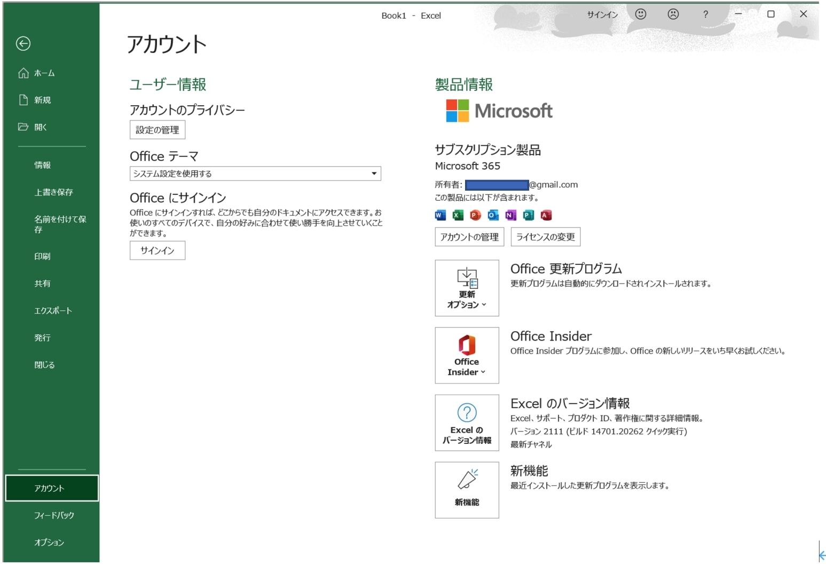The image size is (826, 565).
Task: Click the 設定の管理 button
Action: (x=158, y=130)
